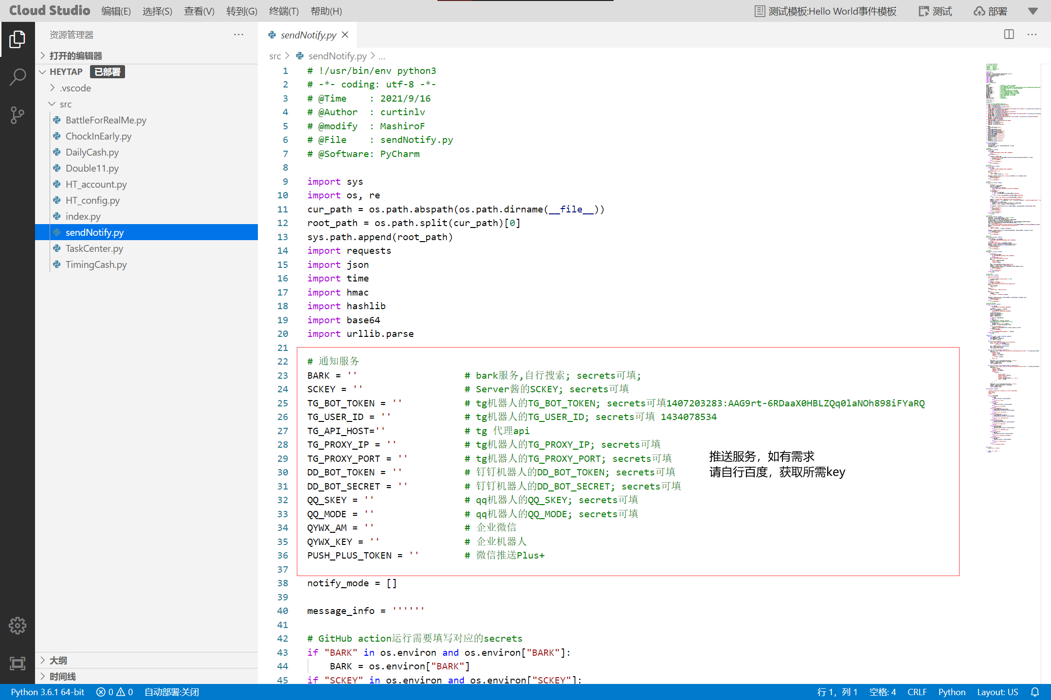The image size is (1051, 700).
Task: Toggle the auto-deploy status item
Action: pos(172,692)
